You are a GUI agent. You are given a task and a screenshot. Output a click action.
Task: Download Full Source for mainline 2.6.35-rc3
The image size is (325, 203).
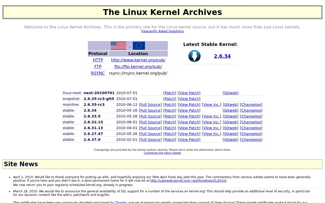(150, 105)
